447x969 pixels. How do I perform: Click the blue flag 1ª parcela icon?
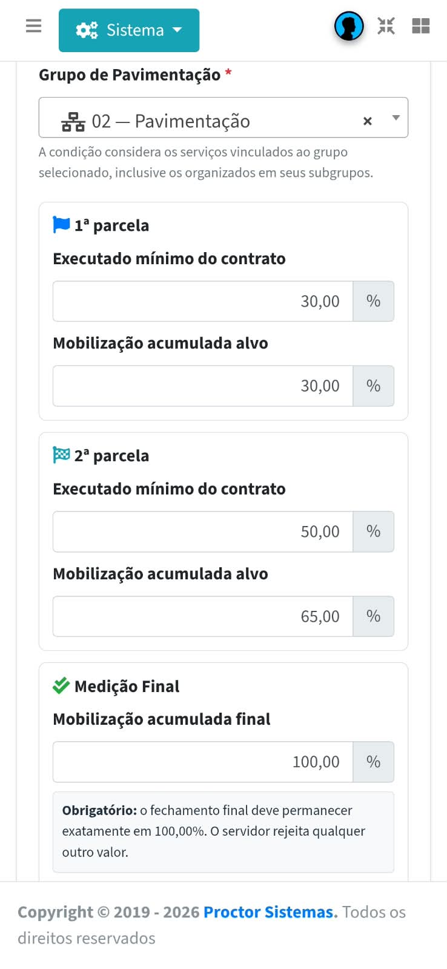click(x=61, y=225)
